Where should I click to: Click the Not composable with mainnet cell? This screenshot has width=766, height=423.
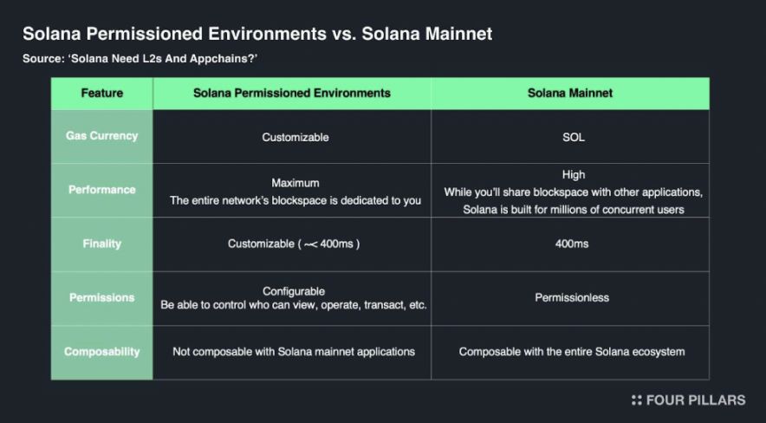pyautogui.click(x=292, y=352)
